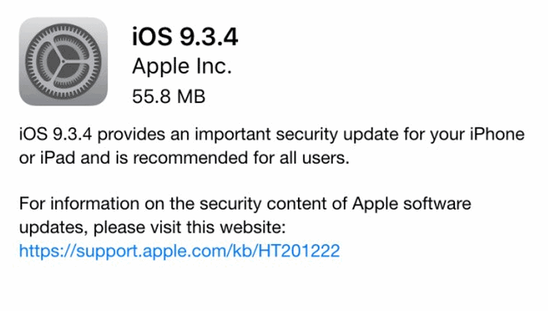Click the central hub of the gear icon

(63, 61)
